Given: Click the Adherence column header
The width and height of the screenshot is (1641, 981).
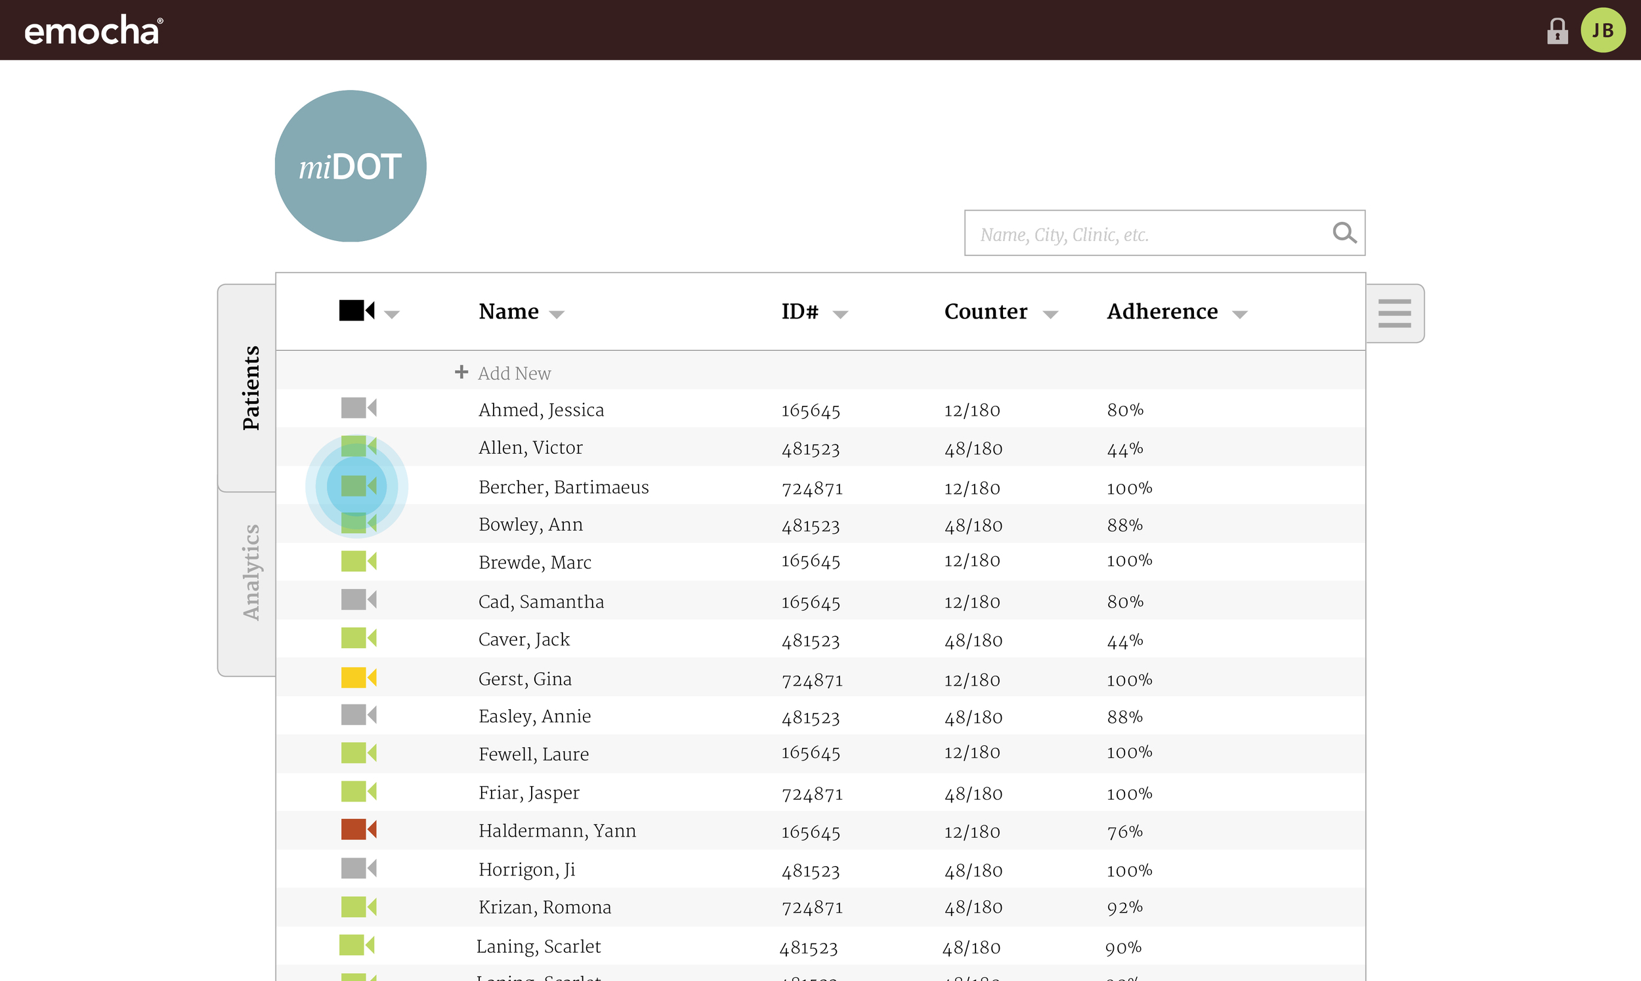Looking at the screenshot, I should click(x=1162, y=311).
